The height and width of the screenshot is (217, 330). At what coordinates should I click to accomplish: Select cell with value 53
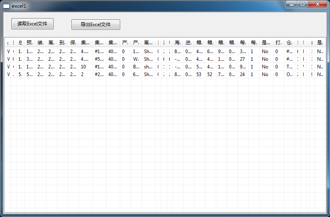pos(200,74)
